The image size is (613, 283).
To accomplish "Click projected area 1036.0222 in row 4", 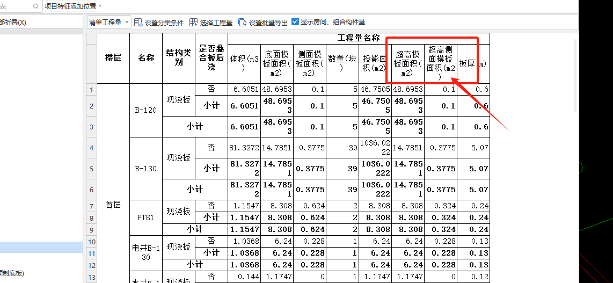I will pos(375,148).
